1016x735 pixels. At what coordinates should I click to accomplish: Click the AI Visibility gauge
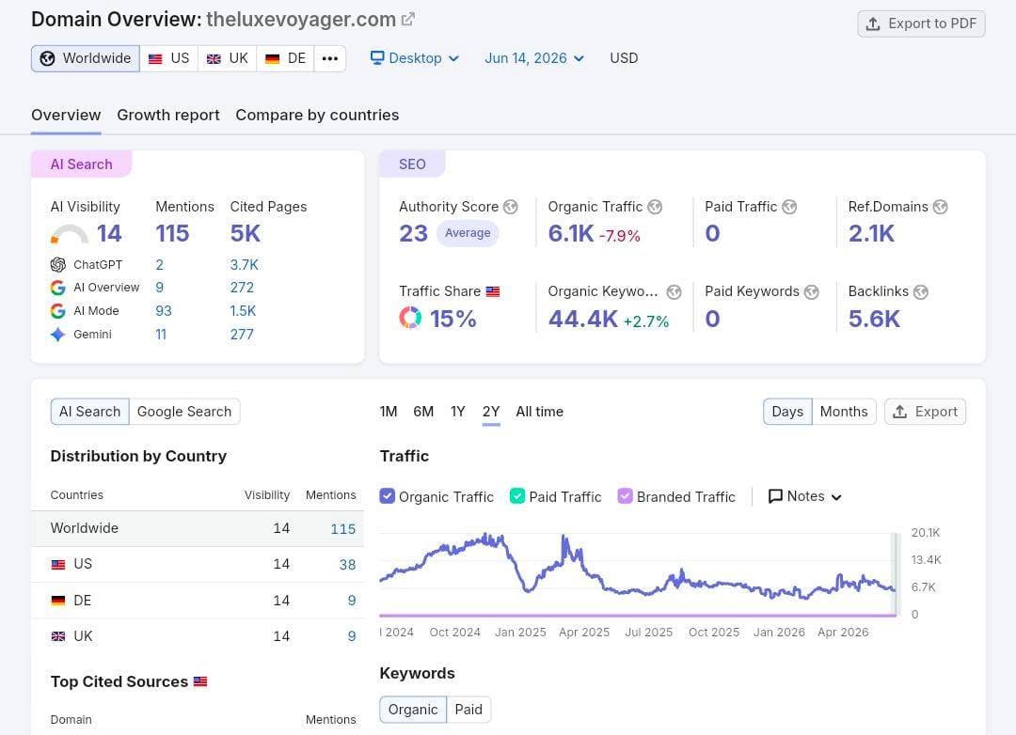click(70, 234)
